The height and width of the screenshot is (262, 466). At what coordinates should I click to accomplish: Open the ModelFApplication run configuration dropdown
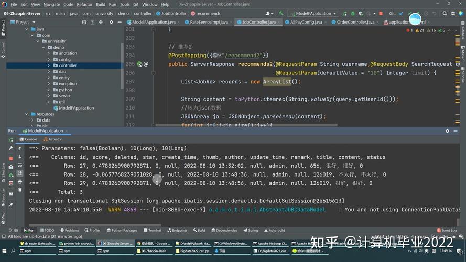pos(313,13)
